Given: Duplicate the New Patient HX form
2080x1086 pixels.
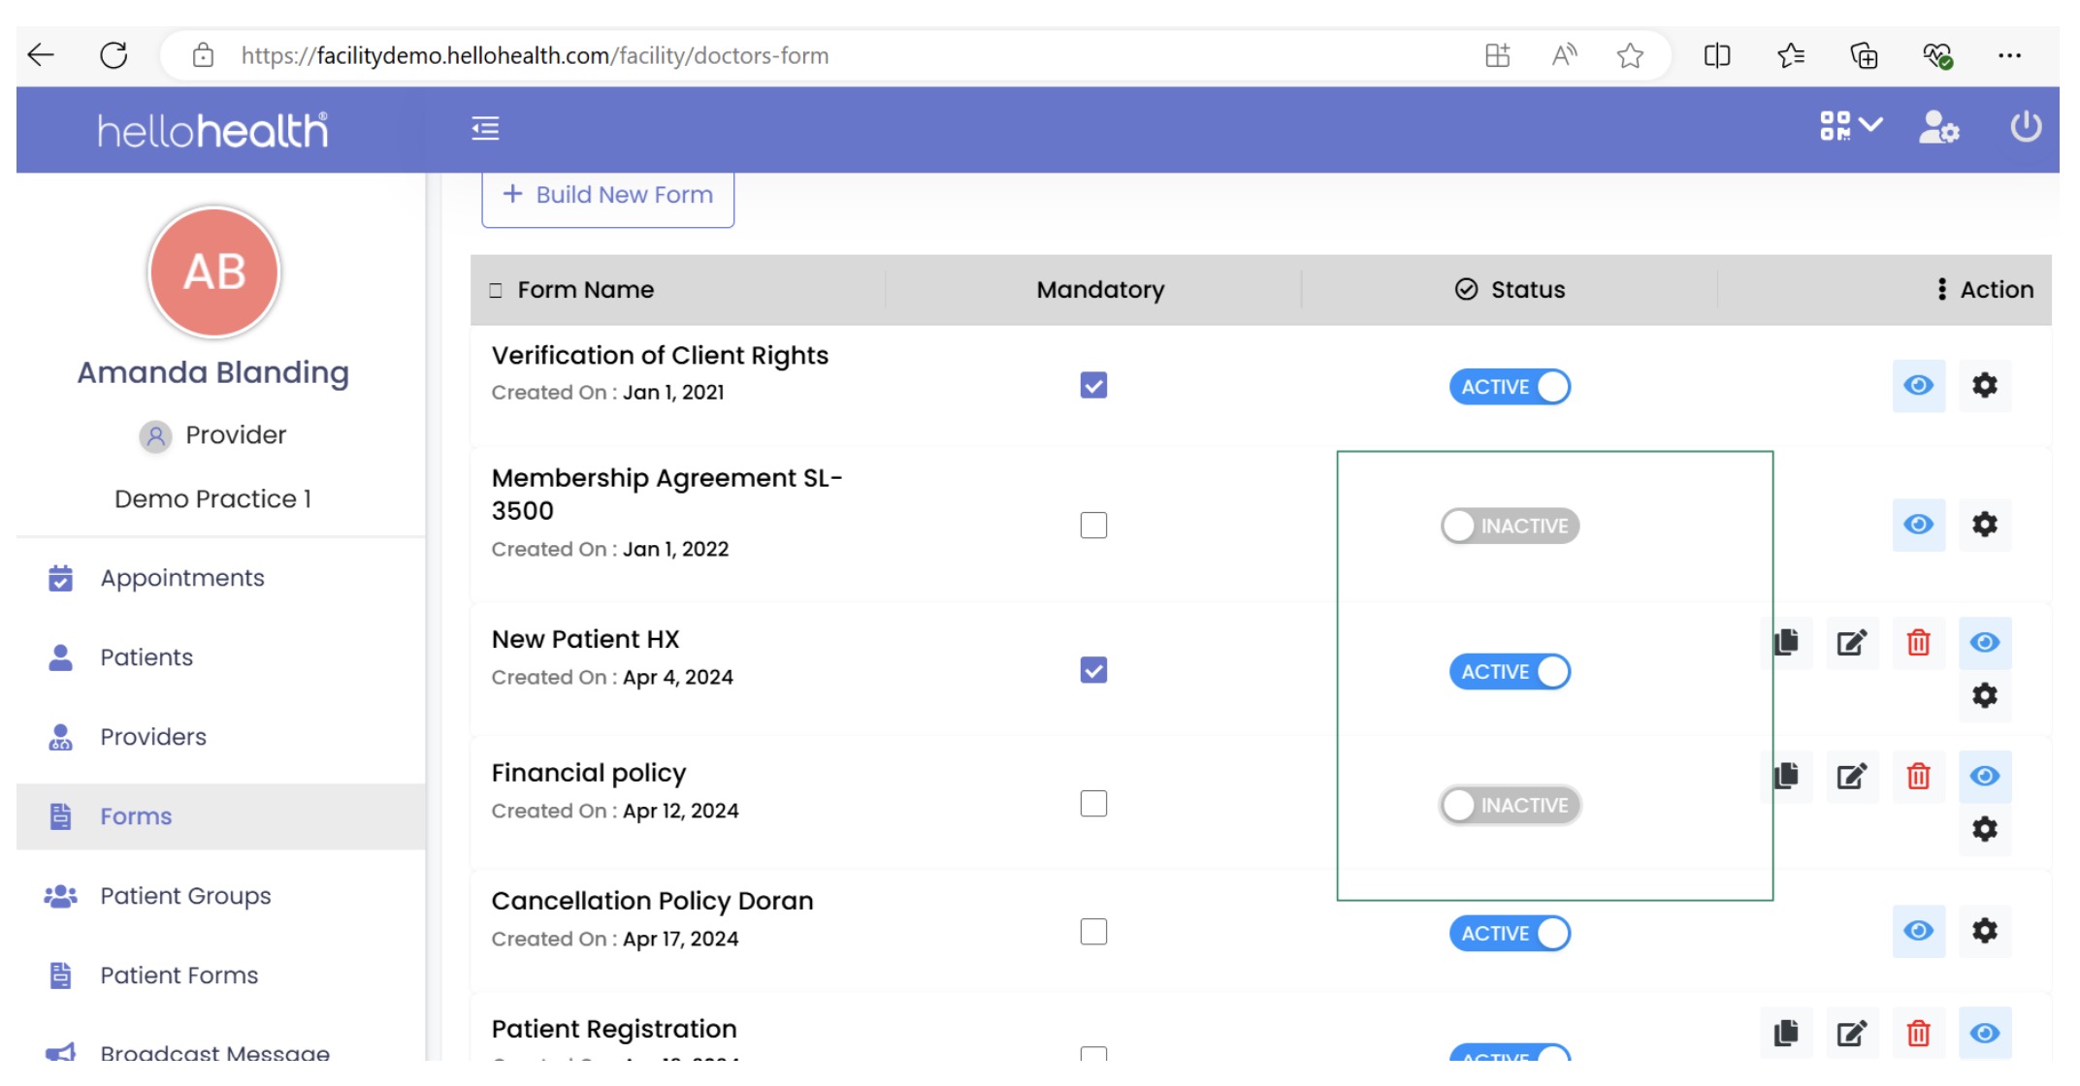Looking at the screenshot, I should 1786,643.
